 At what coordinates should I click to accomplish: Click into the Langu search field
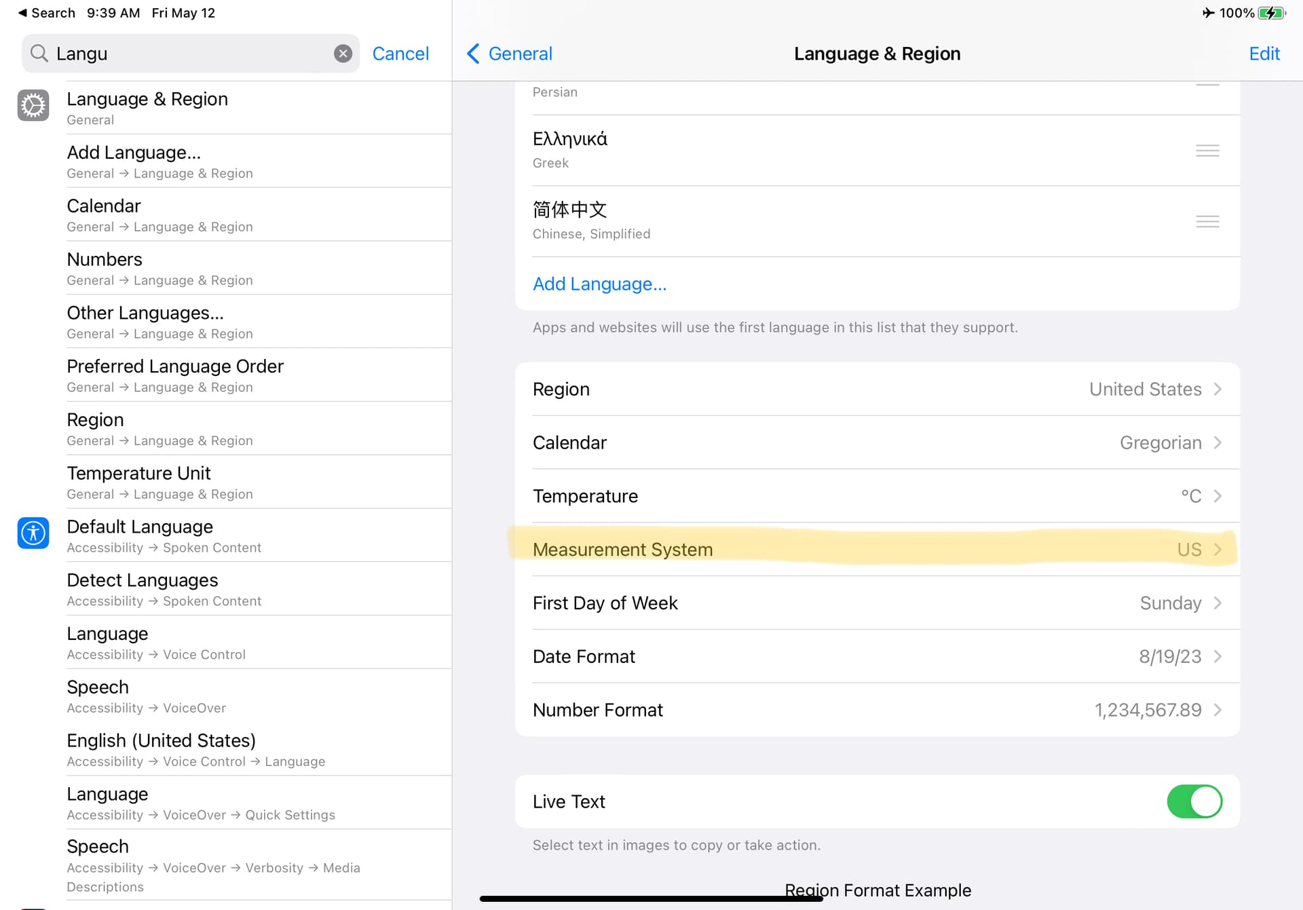point(190,54)
